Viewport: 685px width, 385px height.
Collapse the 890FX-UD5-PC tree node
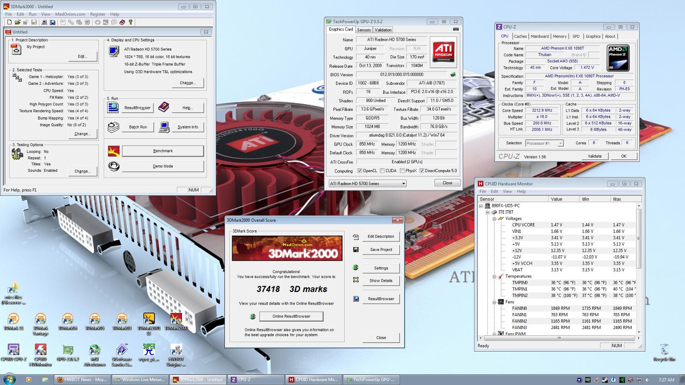tap(481, 206)
